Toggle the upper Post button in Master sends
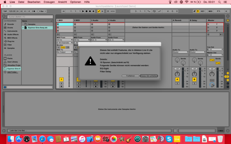Viewport: 231px width, 144px height. pyautogui.click(x=212, y=60)
